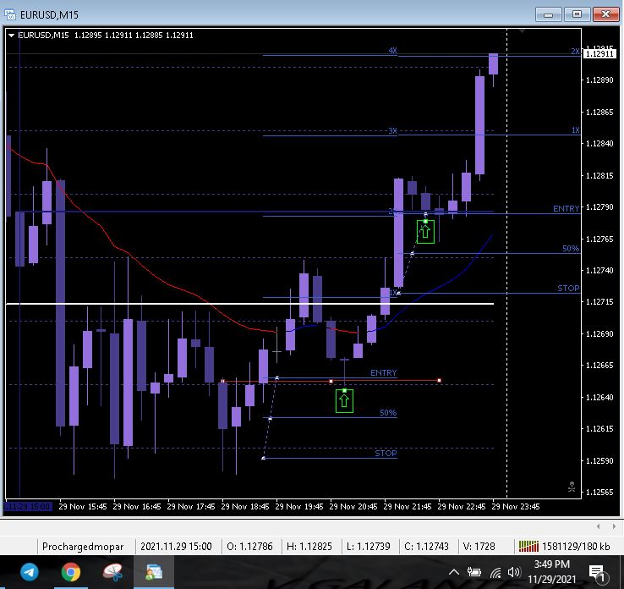This screenshot has width=624, height=589.
Task: Click the 4X target label
Action: (x=392, y=51)
